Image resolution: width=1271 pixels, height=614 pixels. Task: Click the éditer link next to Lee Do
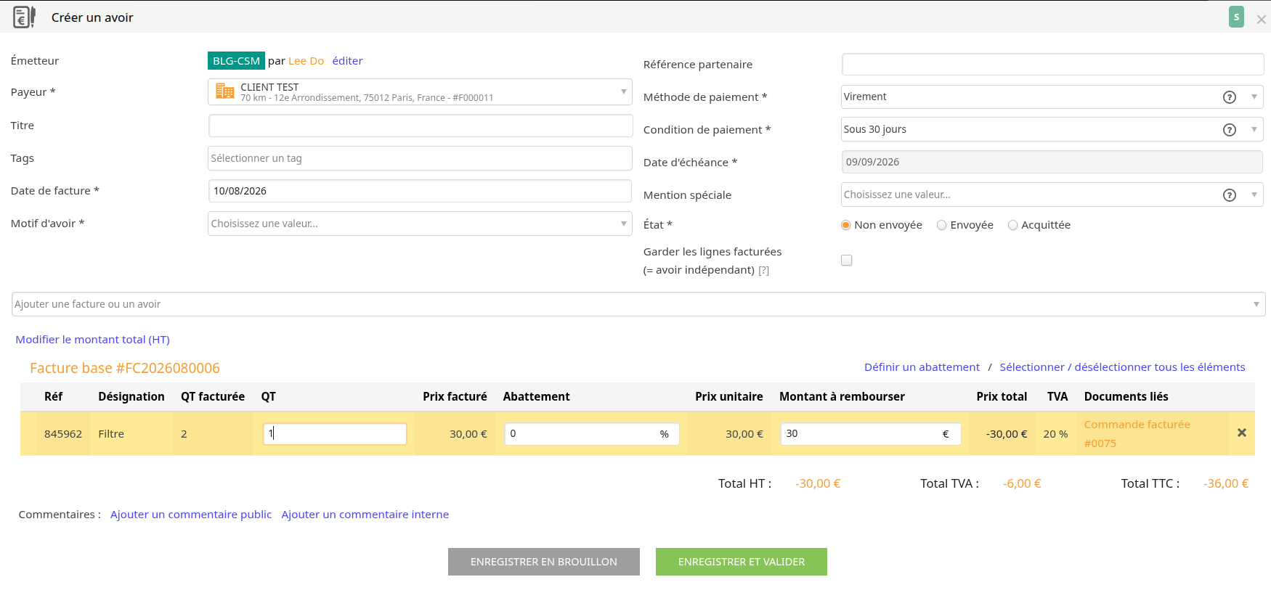pos(347,61)
